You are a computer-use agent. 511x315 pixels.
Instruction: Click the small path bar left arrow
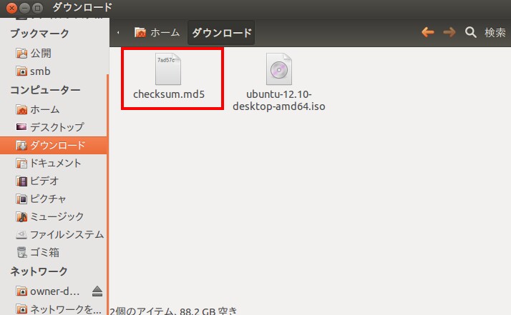pos(118,33)
